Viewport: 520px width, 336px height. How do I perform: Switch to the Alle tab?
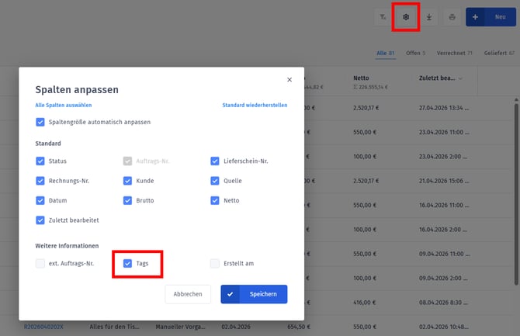(386, 53)
